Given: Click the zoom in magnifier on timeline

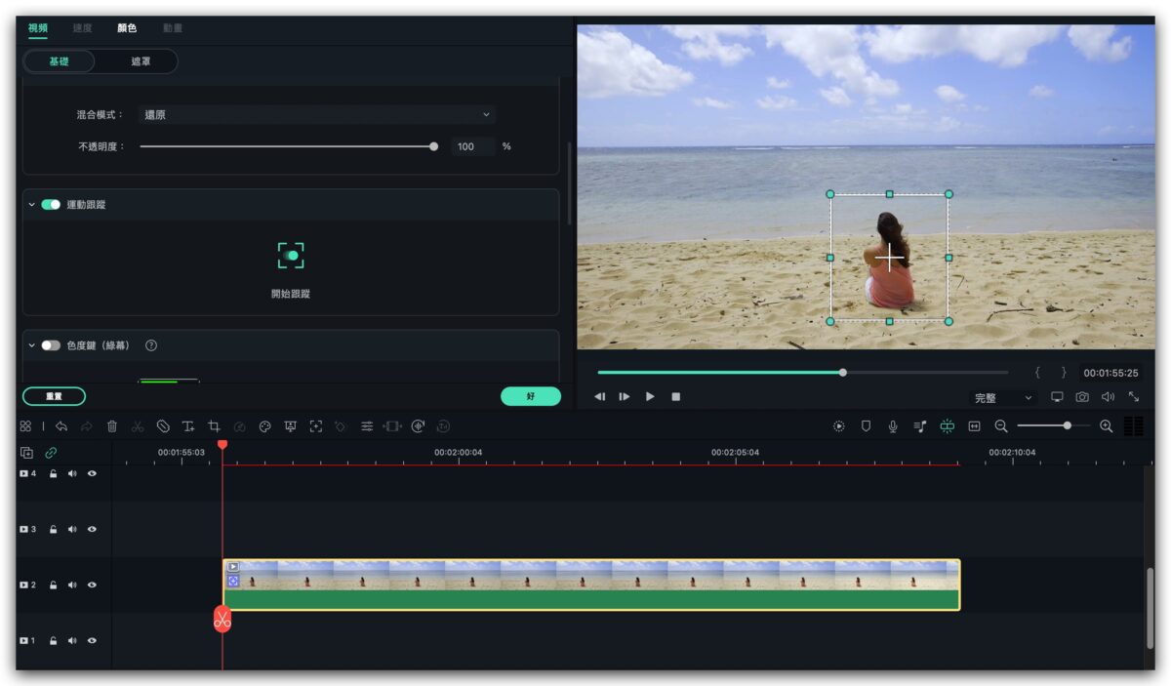Looking at the screenshot, I should pos(1106,426).
